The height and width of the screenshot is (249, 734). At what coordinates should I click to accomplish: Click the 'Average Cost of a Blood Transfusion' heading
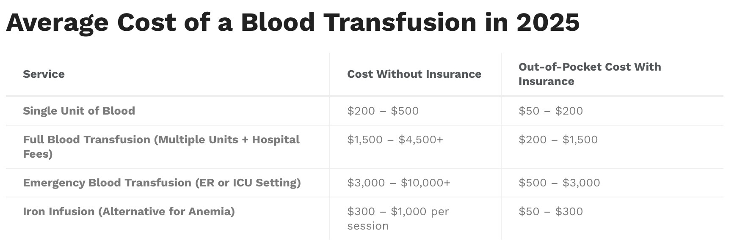pyautogui.click(x=292, y=23)
